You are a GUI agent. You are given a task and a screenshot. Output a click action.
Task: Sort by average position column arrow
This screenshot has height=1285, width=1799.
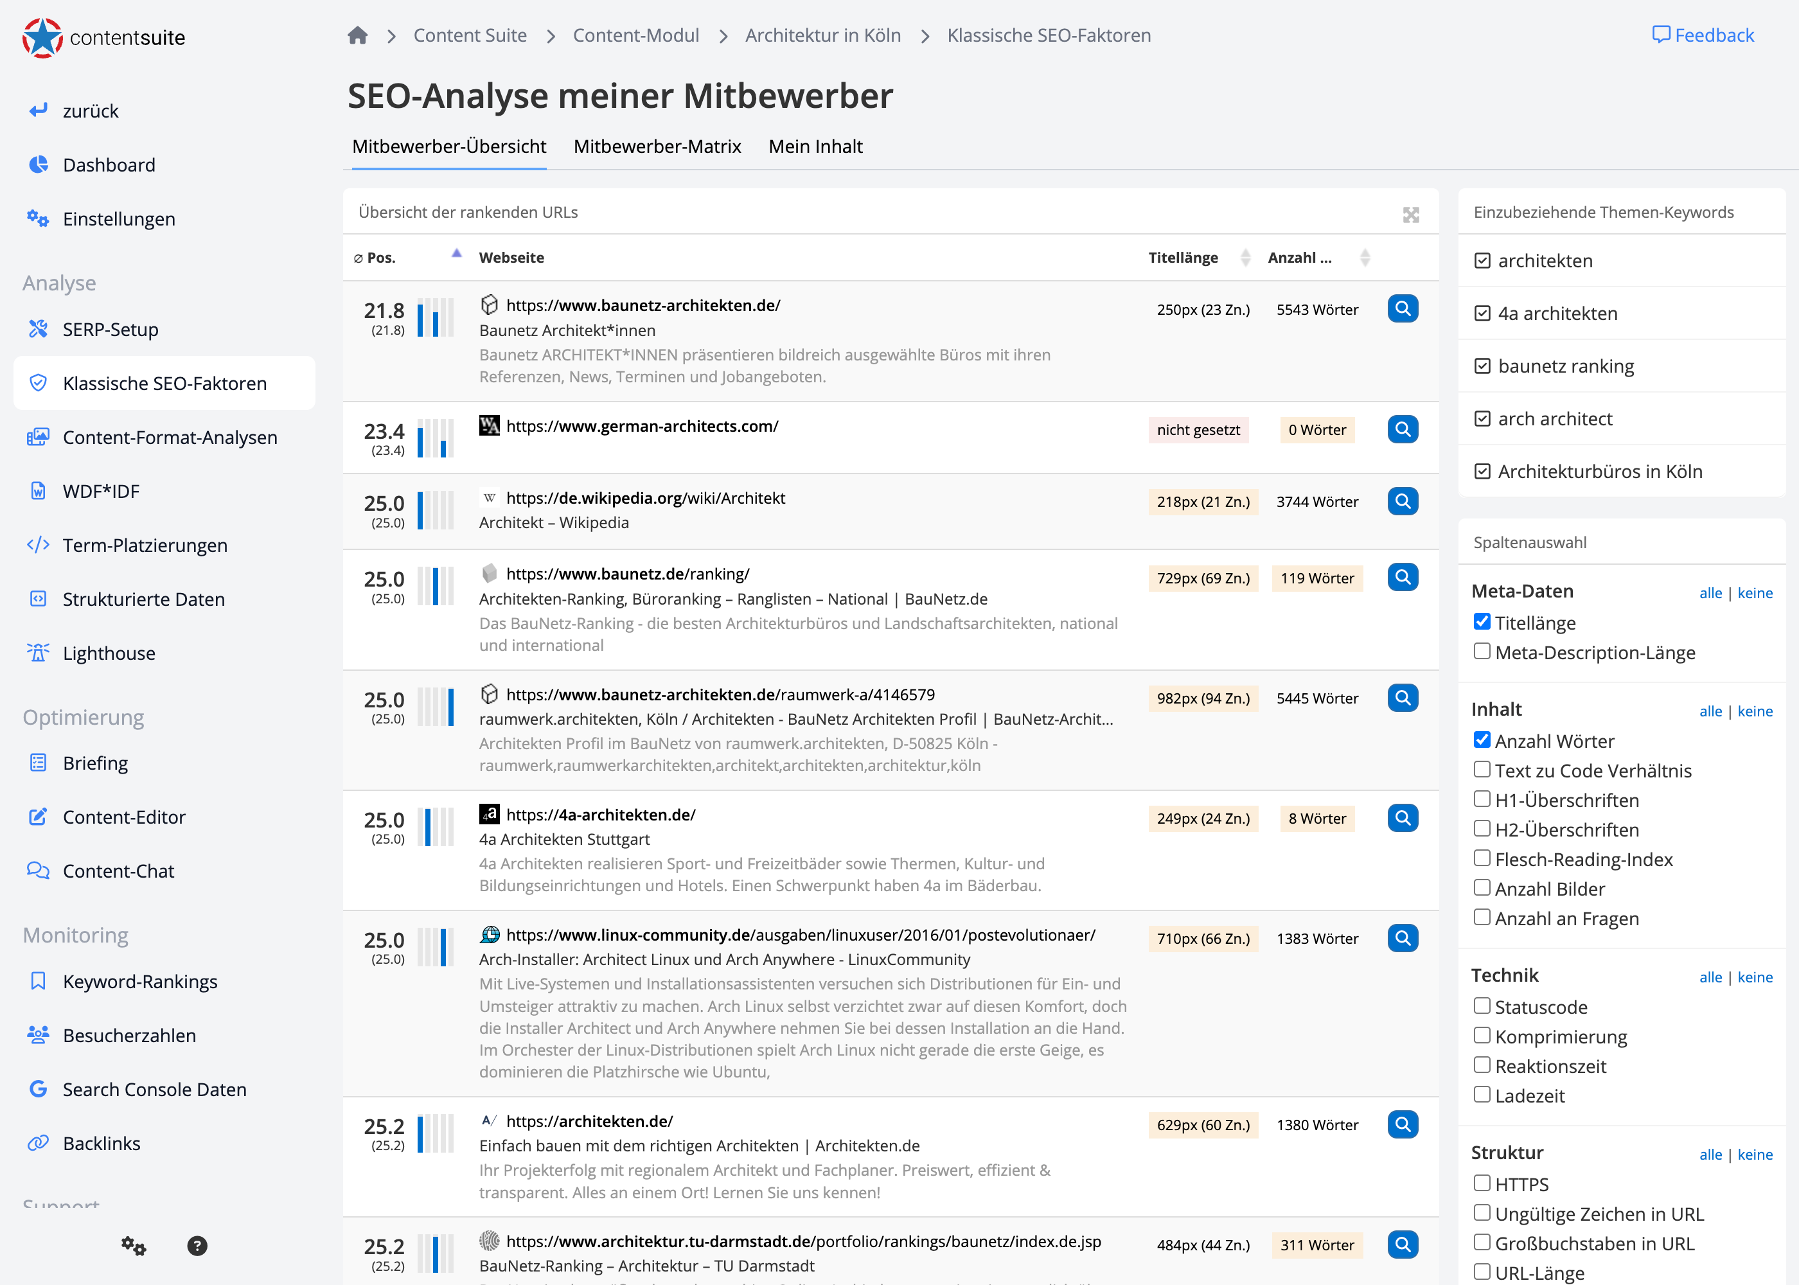pyautogui.click(x=456, y=254)
